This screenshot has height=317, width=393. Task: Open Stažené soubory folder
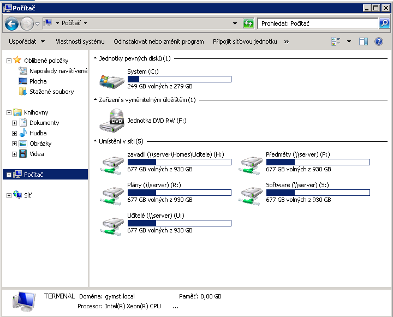click(51, 92)
